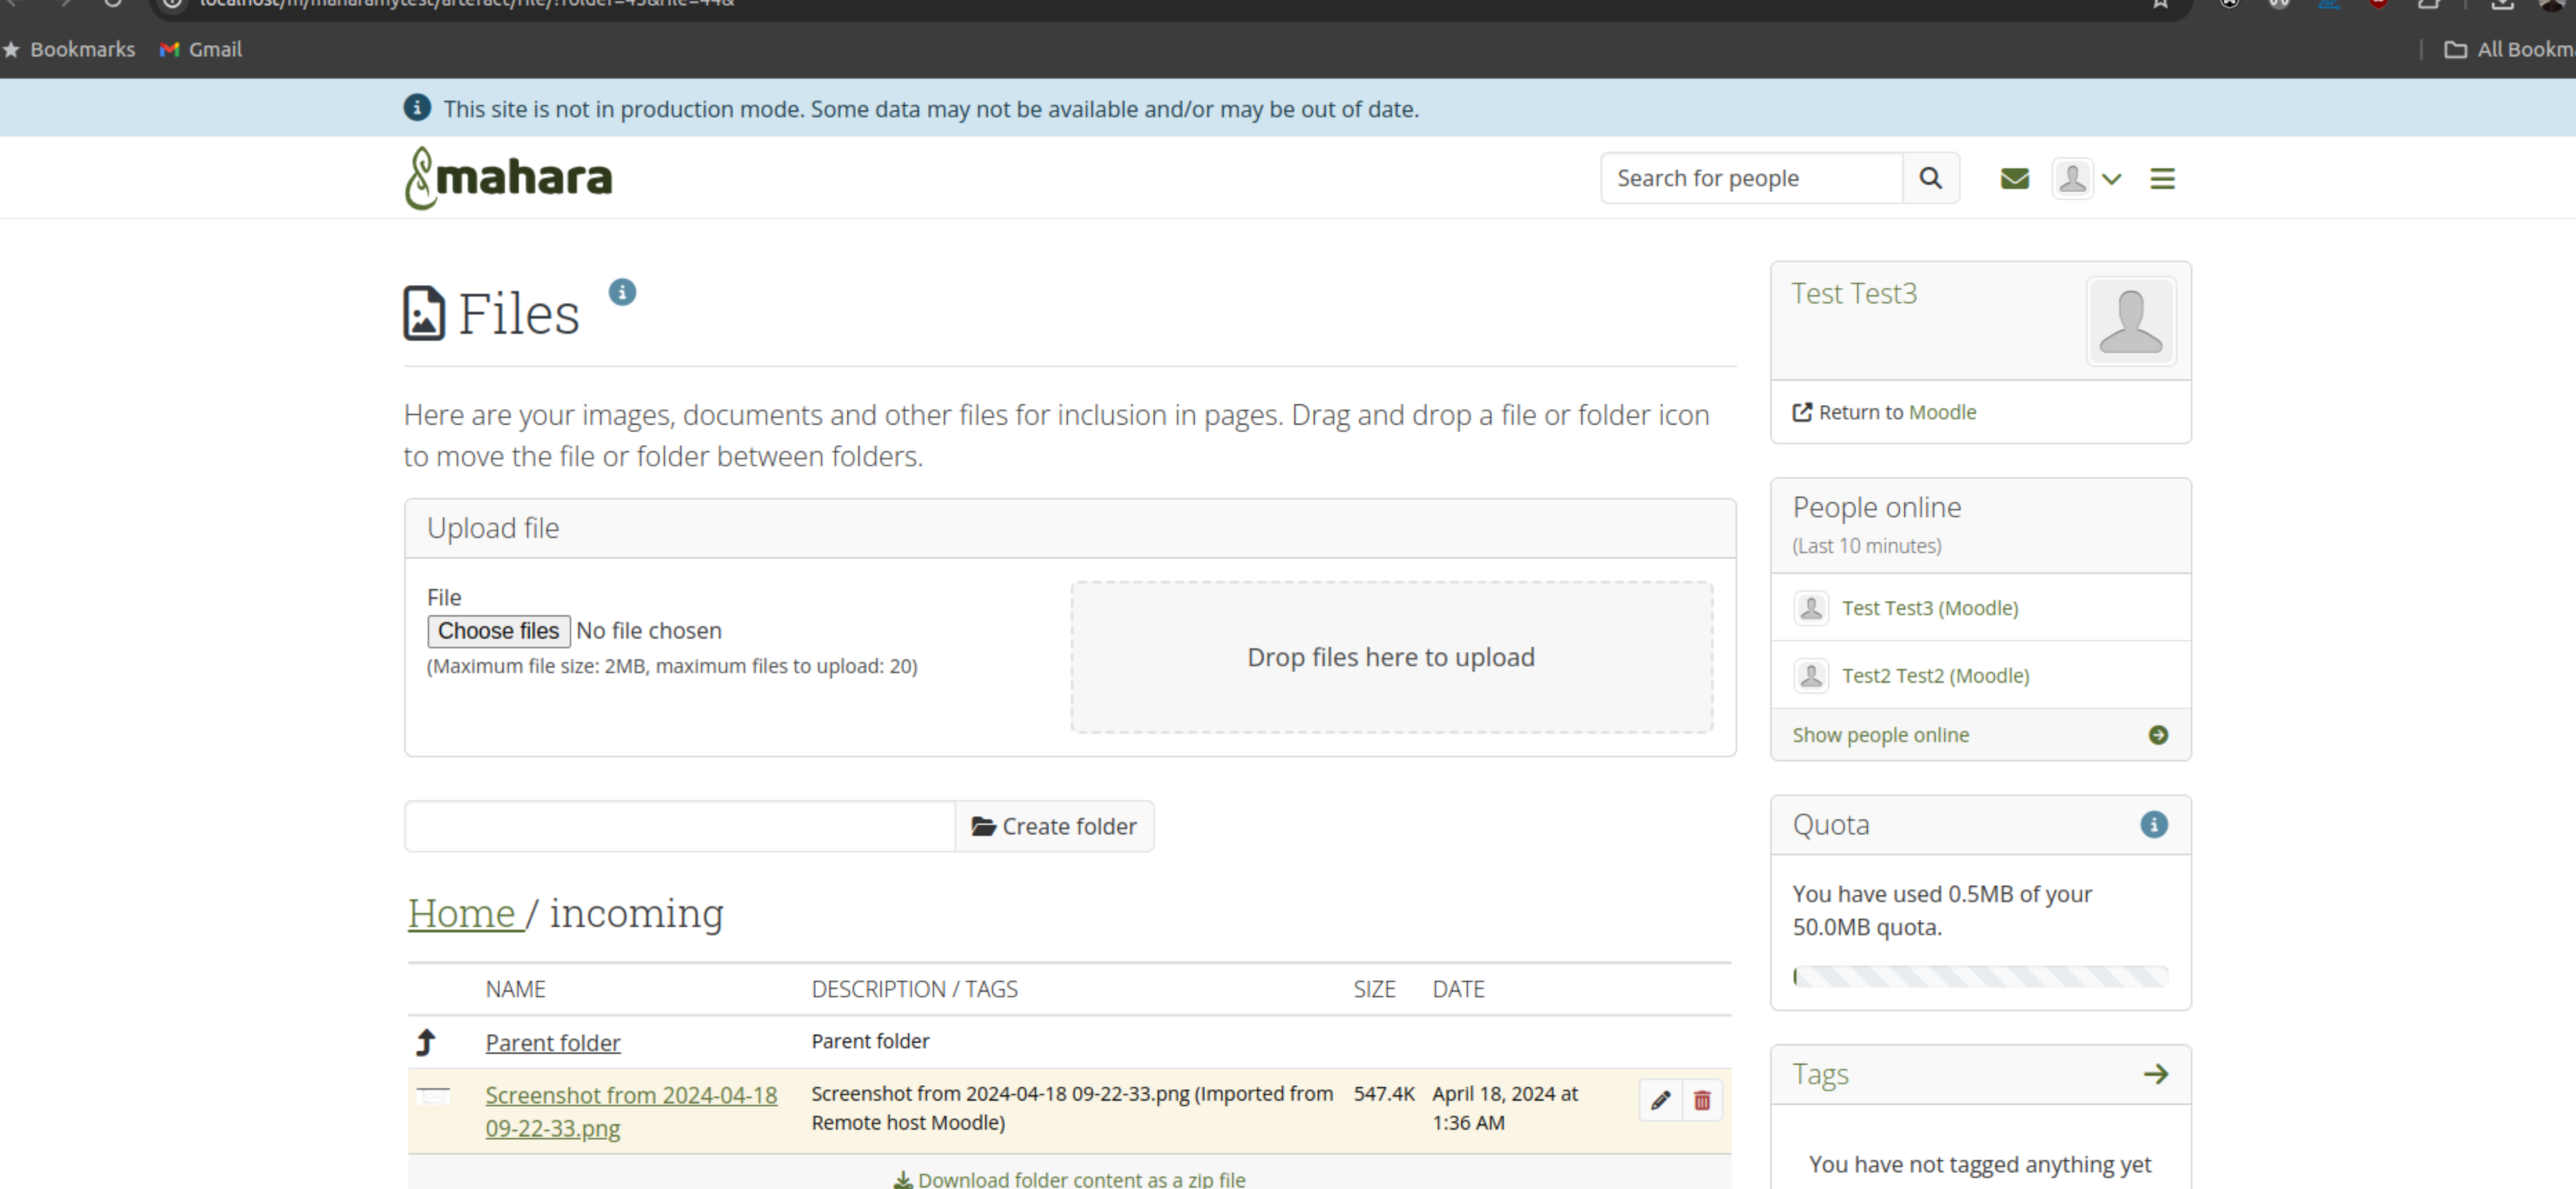Click the info icon next to Files heading
This screenshot has height=1189, width=2576.
622,292
